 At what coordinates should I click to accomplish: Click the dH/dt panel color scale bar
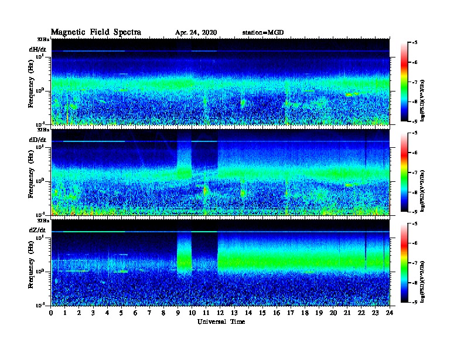coord(404,82)
